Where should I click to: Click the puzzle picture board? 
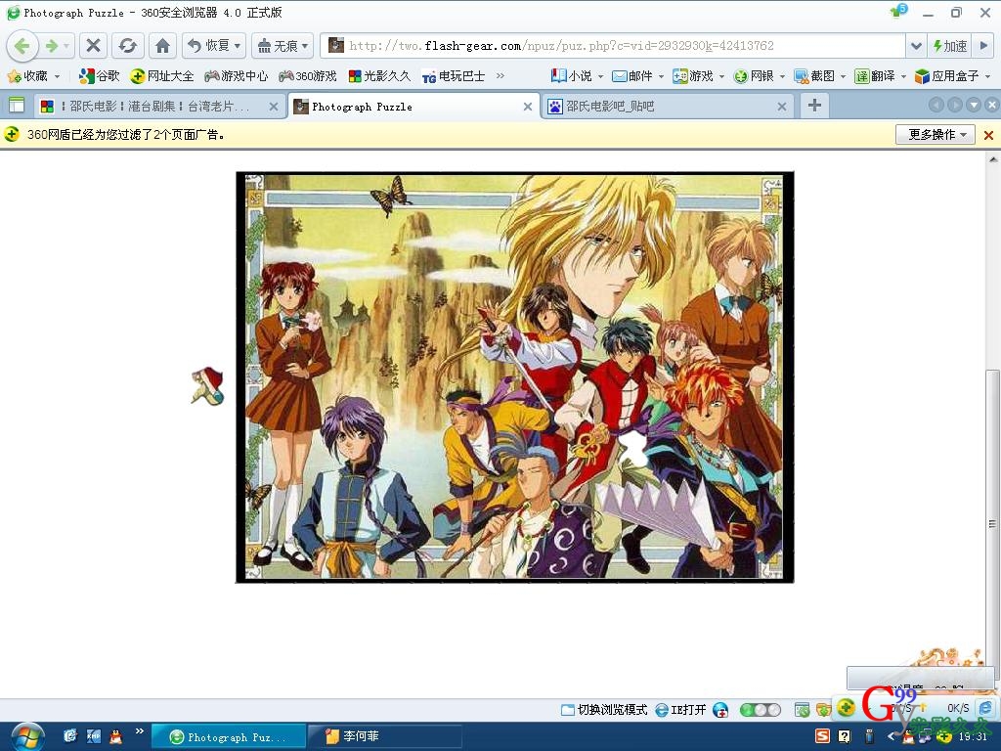[514, 376]
